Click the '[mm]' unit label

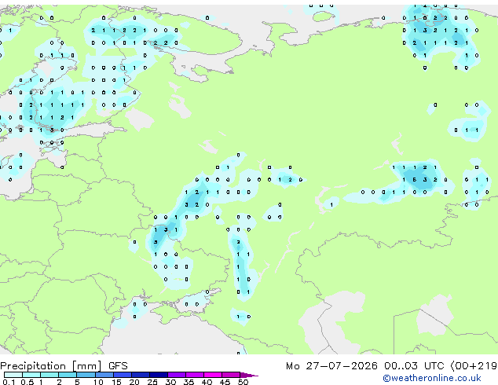tap(86, 366)
